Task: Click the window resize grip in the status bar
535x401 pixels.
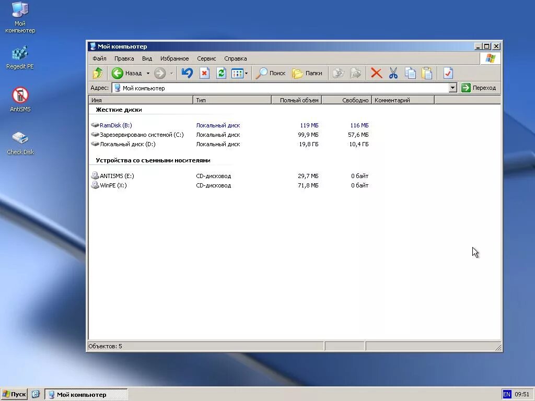Action: [498, 347]
